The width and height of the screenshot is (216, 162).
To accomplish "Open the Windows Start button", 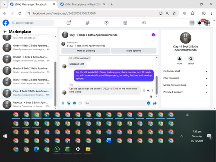I will click(5, 136).
